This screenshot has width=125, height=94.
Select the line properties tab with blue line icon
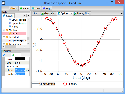[x=6, y=55]
